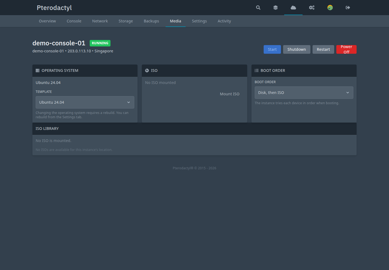Open the search icon in top bar
Image resolution: width=389 pixels, height=270 pixels.
click(258, 8)
